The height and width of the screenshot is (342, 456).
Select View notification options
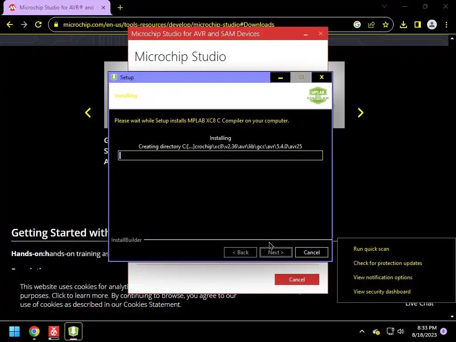(383, 277)
